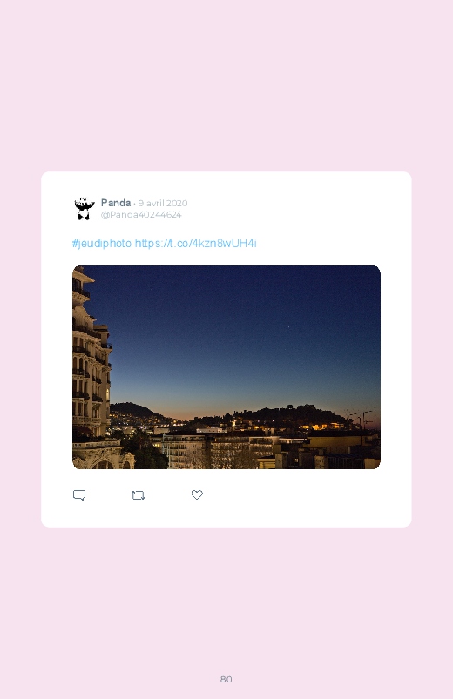Open the panda avatar profile picture

pyautogui.click(x=85, y=209)
